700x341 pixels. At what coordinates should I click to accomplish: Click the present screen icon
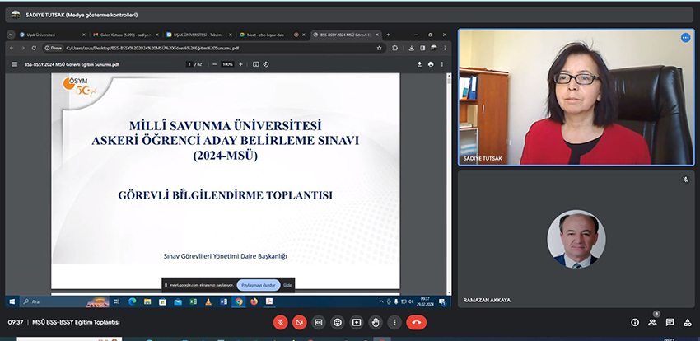pyautogui.click(x=357, y=322)
